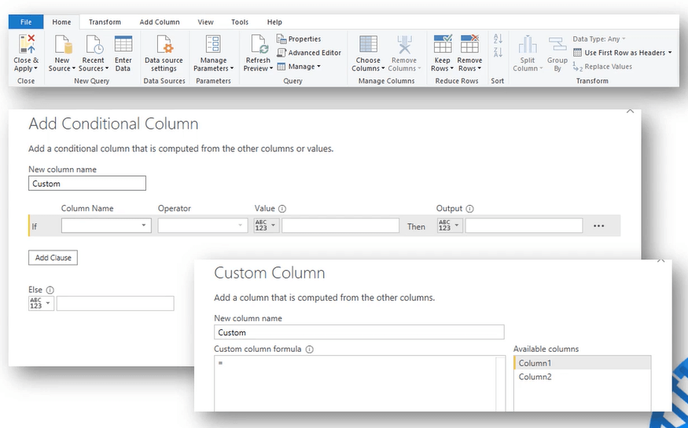688x428 pixels.
Task: Click the Add Clause button
Action: pyautogui.click(x=53, y=258)
